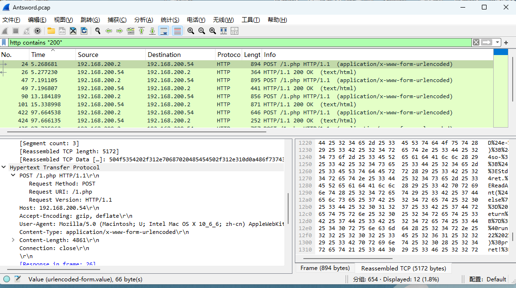Open a capture file with folder icon
This screenshot has width=516, height=288.
click(x=51, y=31)
